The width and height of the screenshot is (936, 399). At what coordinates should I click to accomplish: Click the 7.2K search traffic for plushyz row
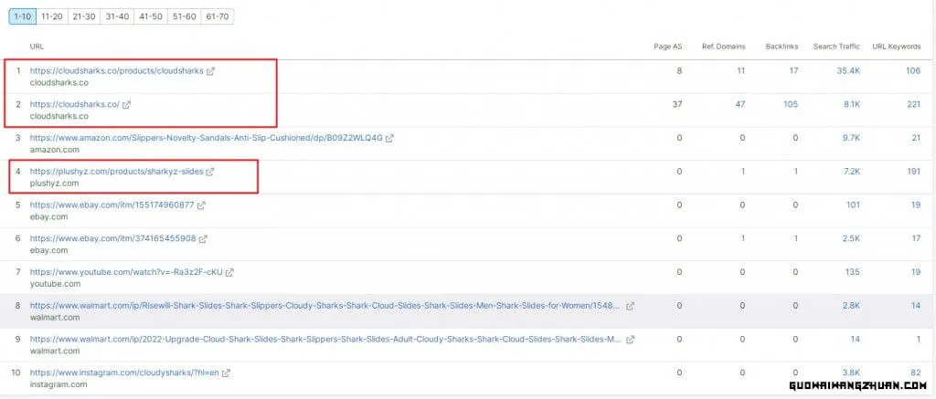pos(851,172)
